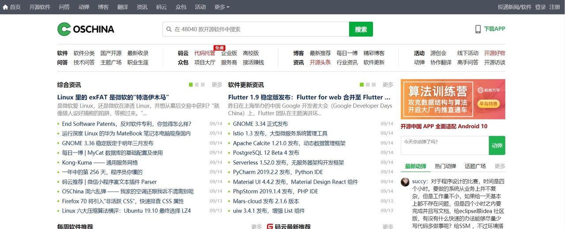Open 开源好物 link
This screenshot has width=565, height=229.
(x=495, y=53)
